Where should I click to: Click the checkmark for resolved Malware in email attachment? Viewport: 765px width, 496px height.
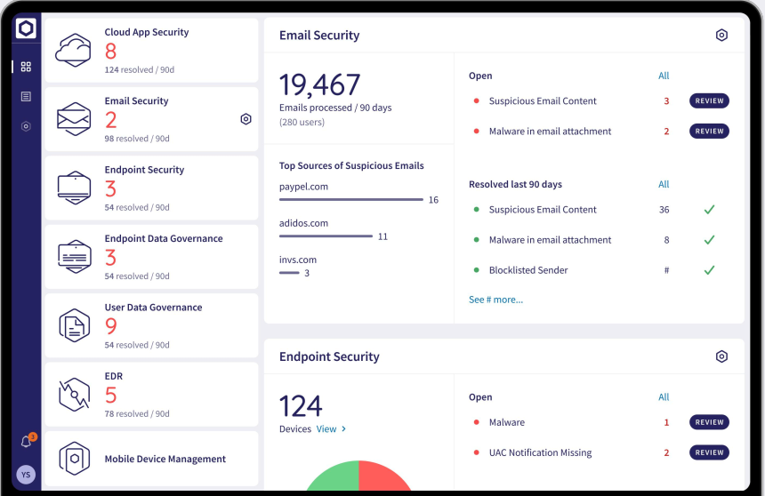(x=709, y=240)
